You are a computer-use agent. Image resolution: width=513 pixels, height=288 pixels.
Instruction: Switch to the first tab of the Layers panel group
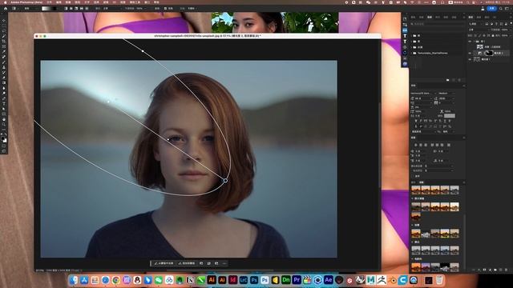[471, 18]
